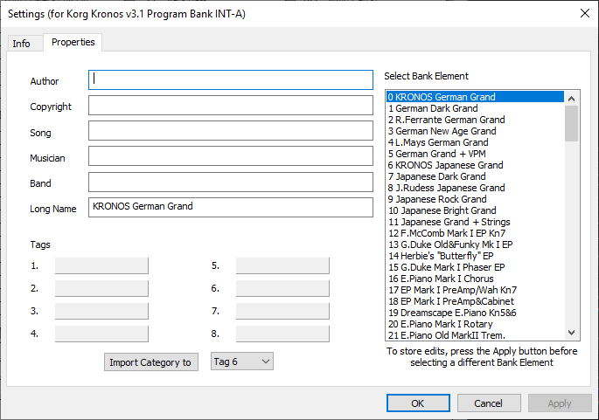This screenshot has height=420, width=599.
Task: Click the Import Category to button
Action: coord(151,362)
